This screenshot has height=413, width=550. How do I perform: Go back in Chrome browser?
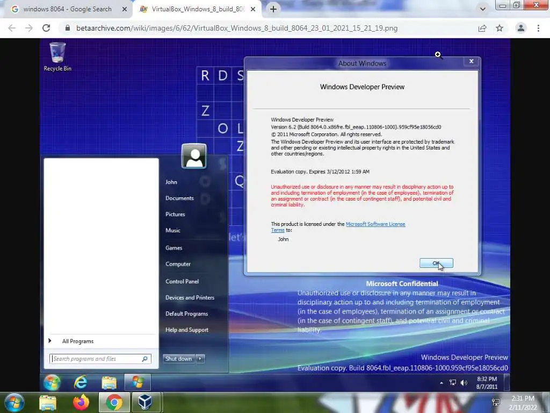(12, 28)
